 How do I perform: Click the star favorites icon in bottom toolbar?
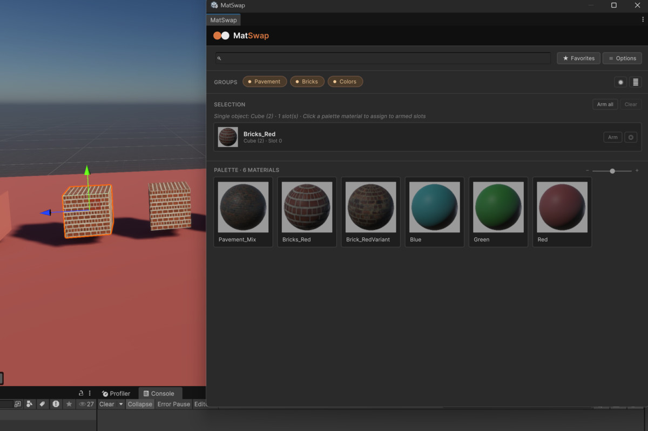pyautogui.click(x=69, y=404)
